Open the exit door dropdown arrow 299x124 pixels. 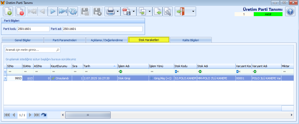pyautogui.click(x=193, y=11)
